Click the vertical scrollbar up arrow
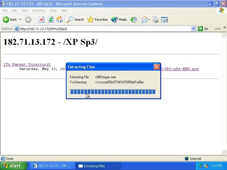Screen dimensions: 227x170 224,35
